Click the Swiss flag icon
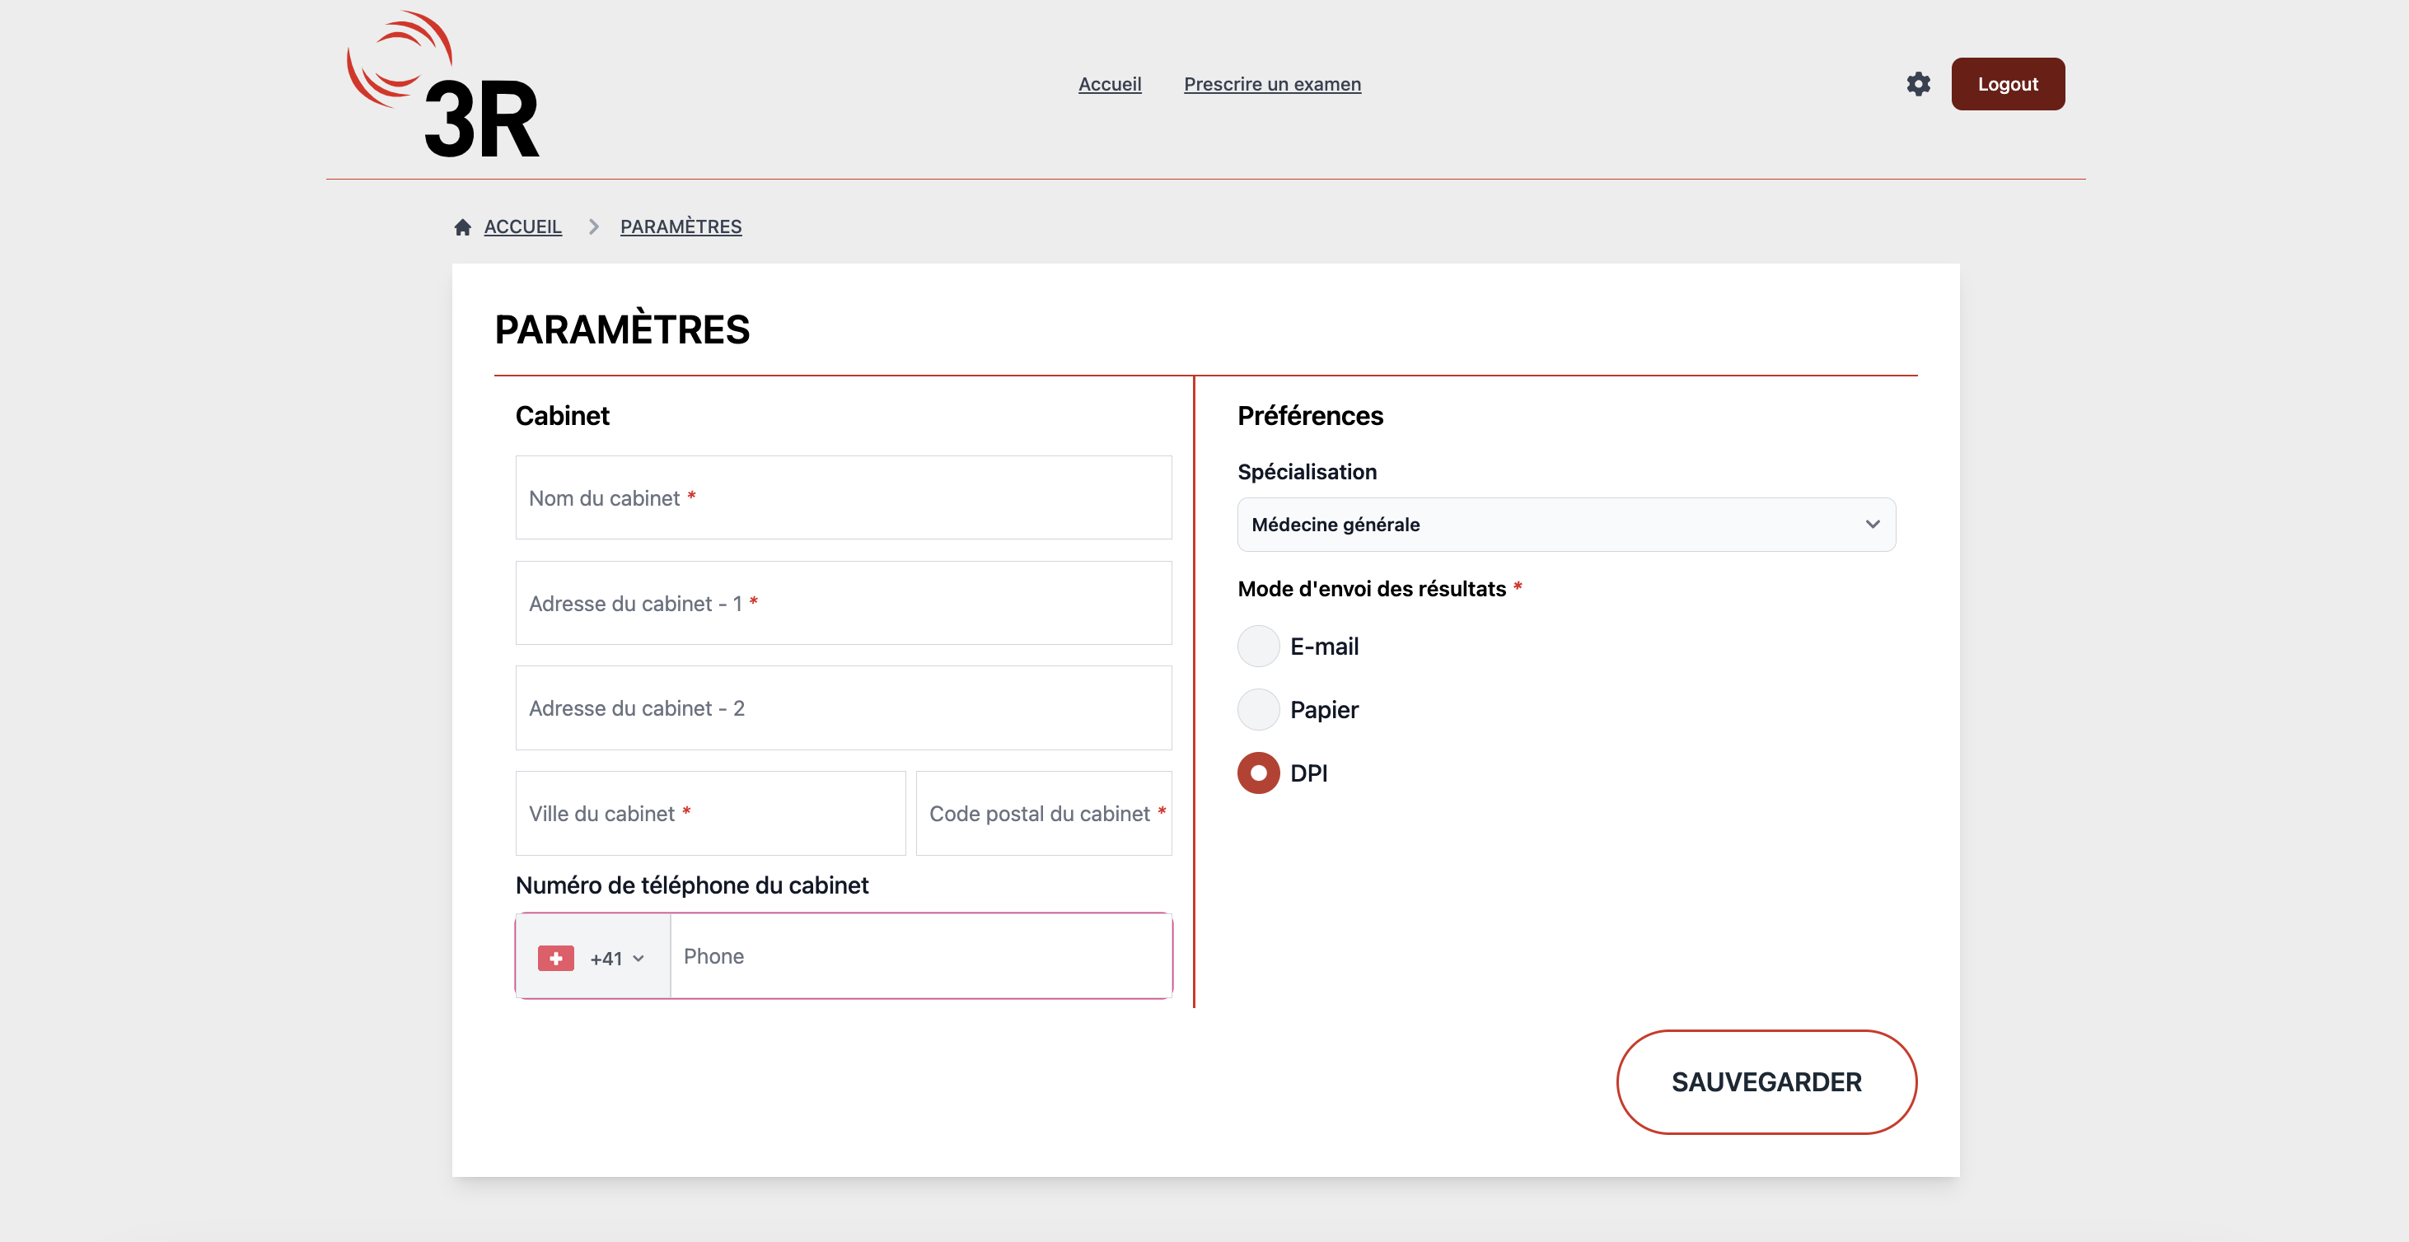 555,958
